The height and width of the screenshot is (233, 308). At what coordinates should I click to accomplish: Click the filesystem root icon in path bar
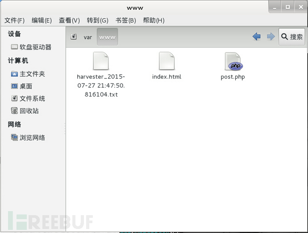point(74,37)
